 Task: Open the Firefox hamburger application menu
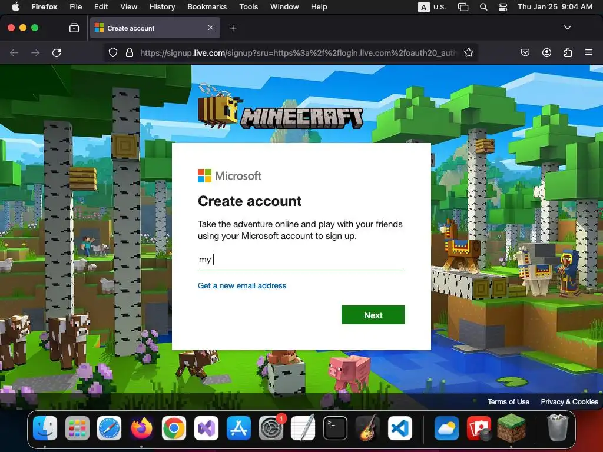pos(588,52)
